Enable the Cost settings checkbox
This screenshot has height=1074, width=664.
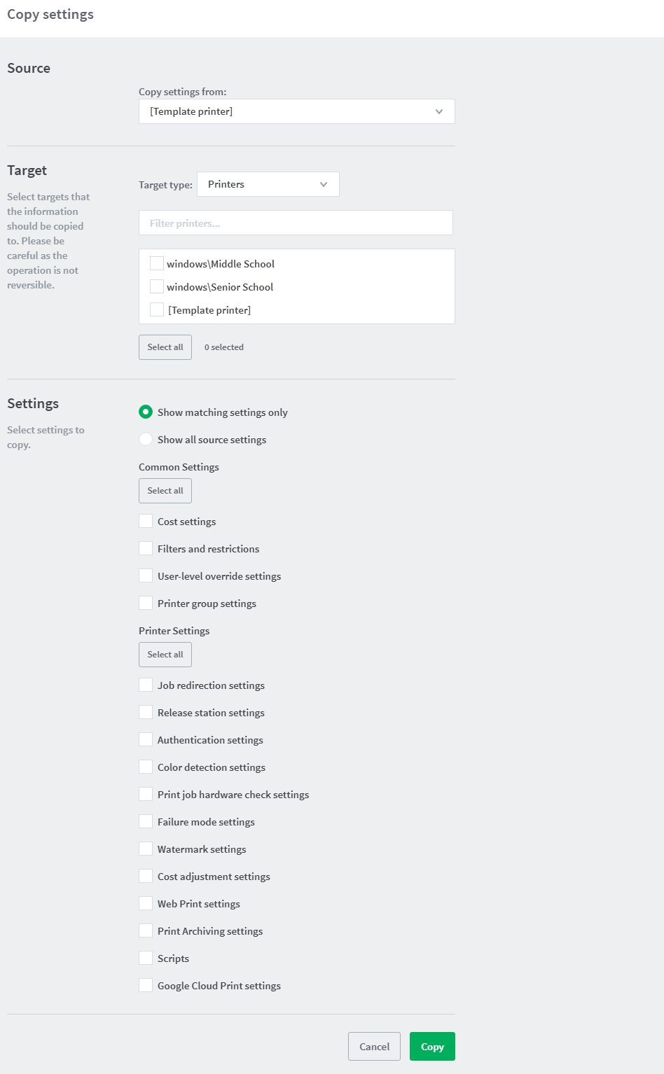tap(146, 521)
